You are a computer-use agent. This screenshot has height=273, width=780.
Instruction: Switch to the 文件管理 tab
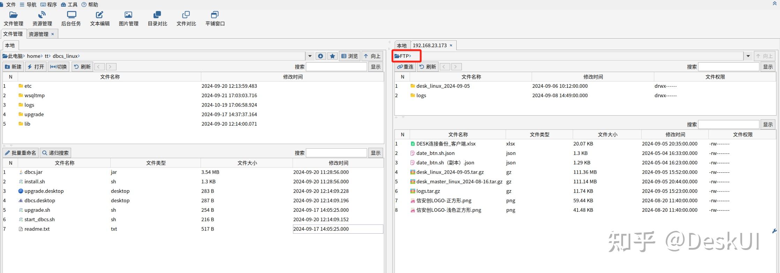click(x=13, y=34)
